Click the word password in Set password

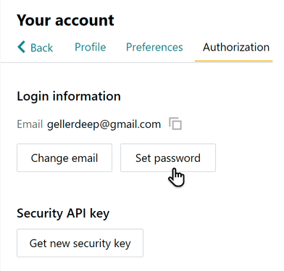coord(177,159)
